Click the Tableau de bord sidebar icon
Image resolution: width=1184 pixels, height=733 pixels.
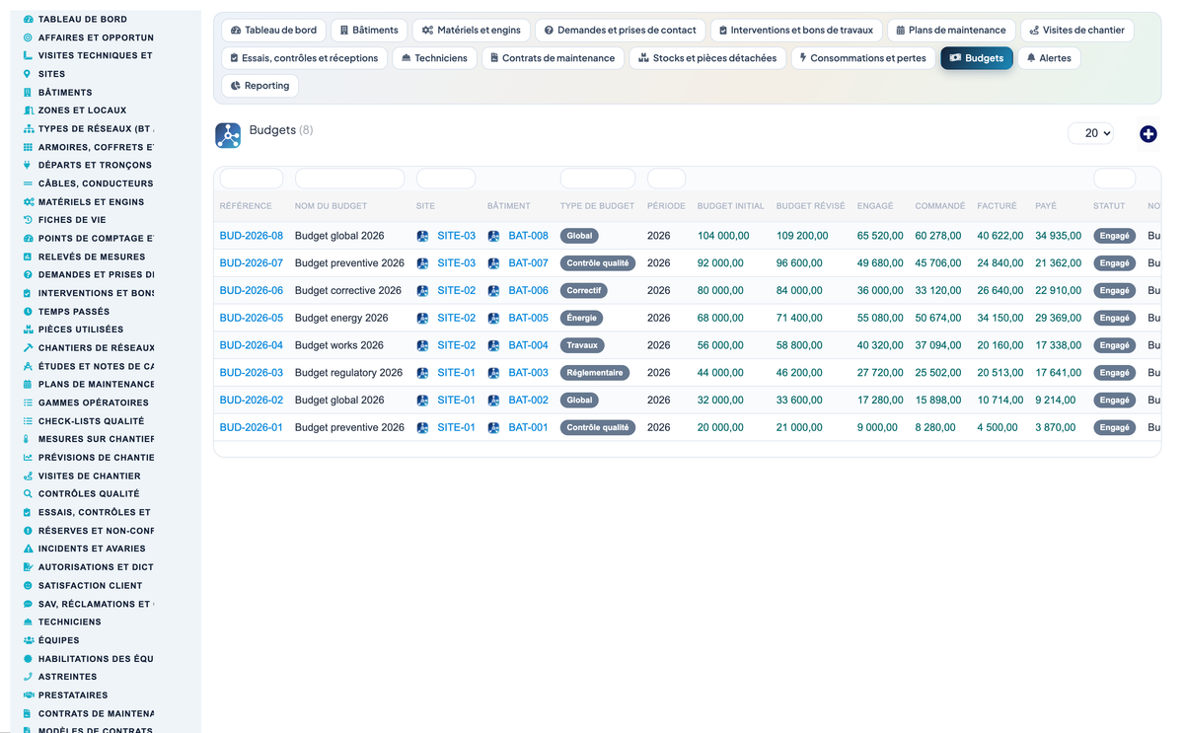pos(28,19)
